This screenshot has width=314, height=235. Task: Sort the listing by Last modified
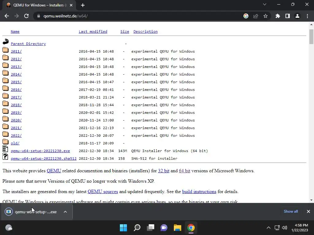tap(93, 32)
